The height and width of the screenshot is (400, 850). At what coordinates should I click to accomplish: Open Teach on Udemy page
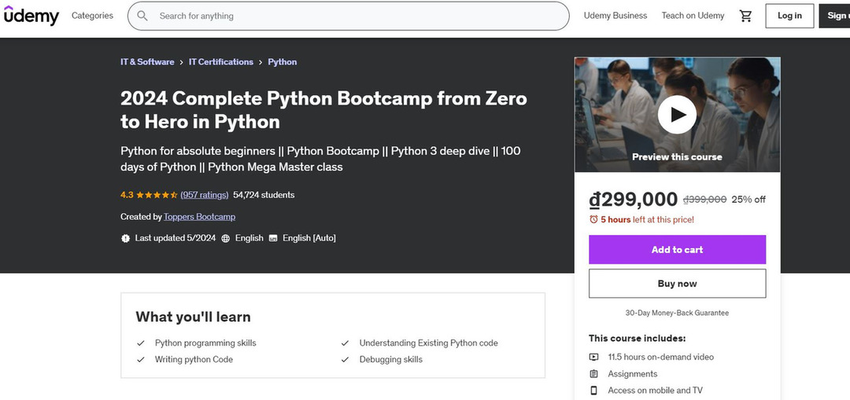click(693, 16)
